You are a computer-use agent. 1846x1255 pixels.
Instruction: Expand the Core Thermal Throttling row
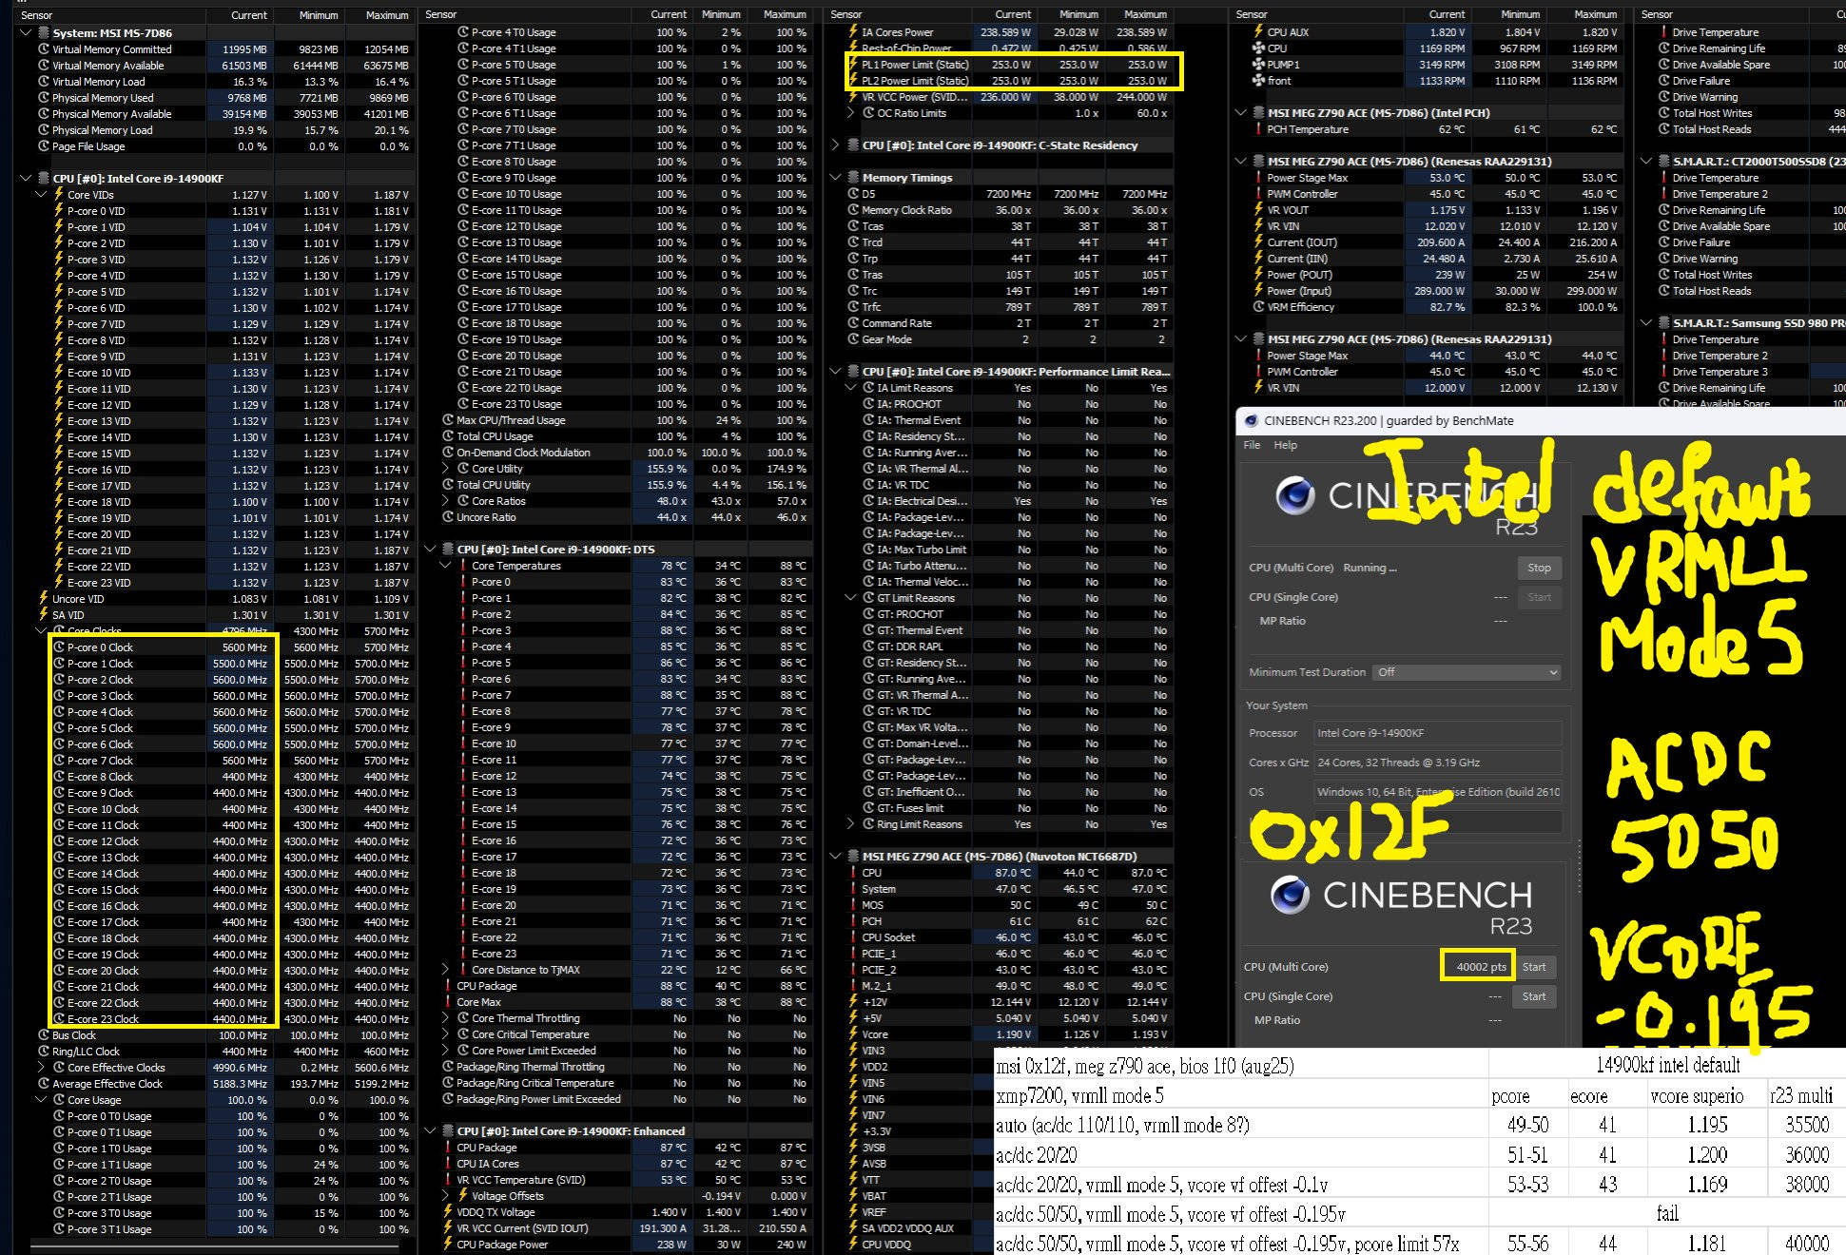point(445,1018)
